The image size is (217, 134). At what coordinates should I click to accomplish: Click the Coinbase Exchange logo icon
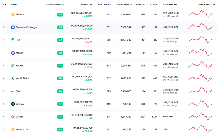pyautogui.click(x=13, y=27)
